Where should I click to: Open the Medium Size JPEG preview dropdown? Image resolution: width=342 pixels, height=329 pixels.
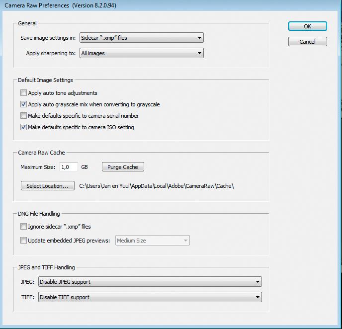(x=153, y=240)
